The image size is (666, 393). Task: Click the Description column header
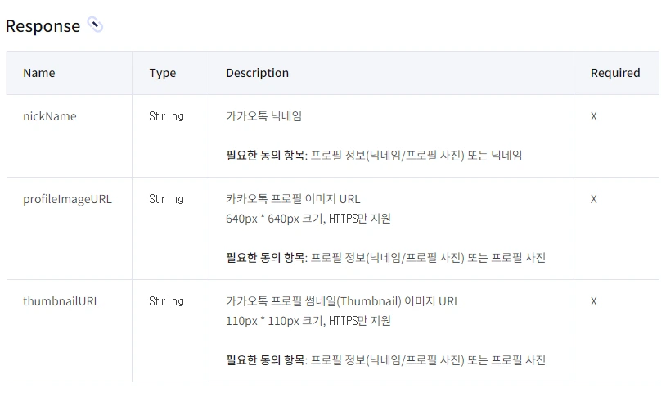[257, 73]
